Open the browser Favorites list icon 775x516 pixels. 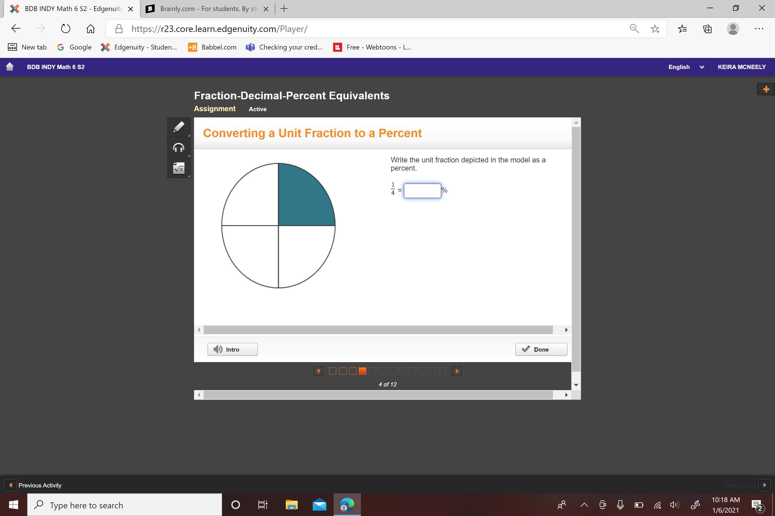click(x=682, y=29)
